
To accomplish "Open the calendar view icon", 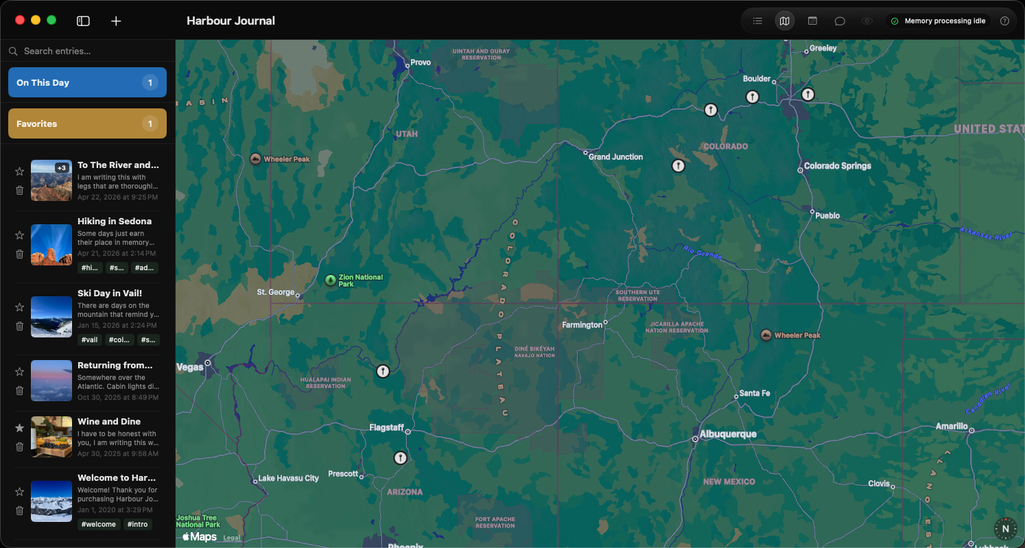I will point(812,21).
